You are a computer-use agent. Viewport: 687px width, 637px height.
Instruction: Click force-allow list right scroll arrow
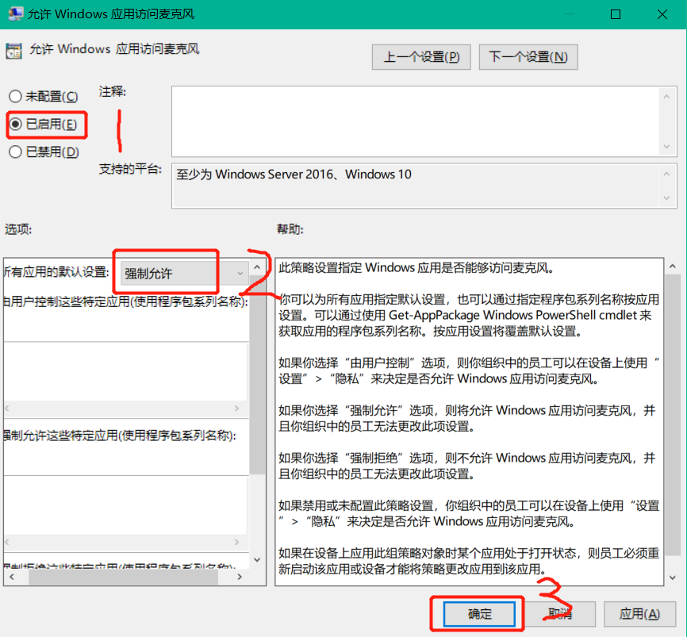tap(236, 543)
